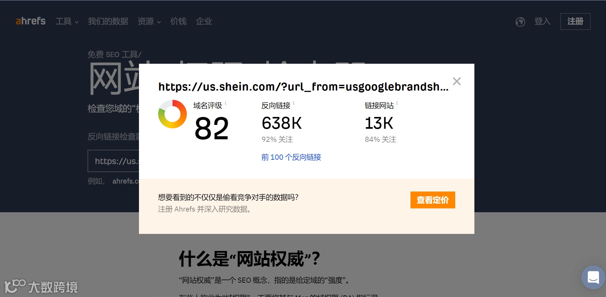The height and width of the screenshot is (297, 606).
Task: Click the 注册 button at top right
Action: [x=575, y=21]
